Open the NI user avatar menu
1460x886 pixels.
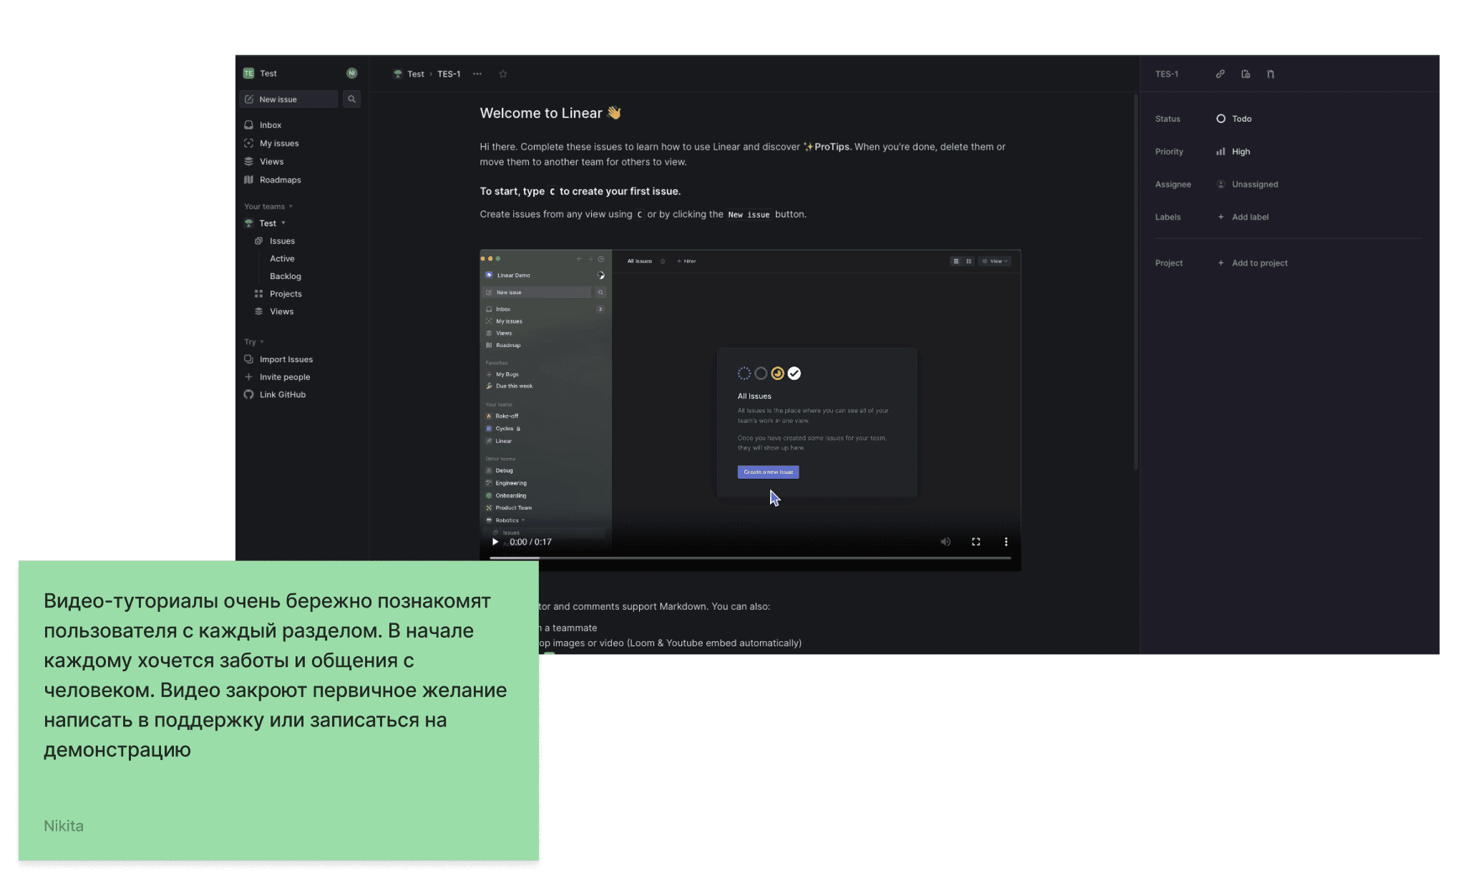click(351, 73)
